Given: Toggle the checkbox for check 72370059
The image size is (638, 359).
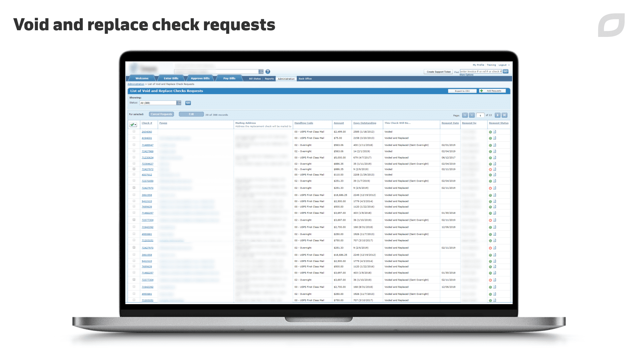Looking at the screenshot, I should pyautogui.click(x=134, y=181).
